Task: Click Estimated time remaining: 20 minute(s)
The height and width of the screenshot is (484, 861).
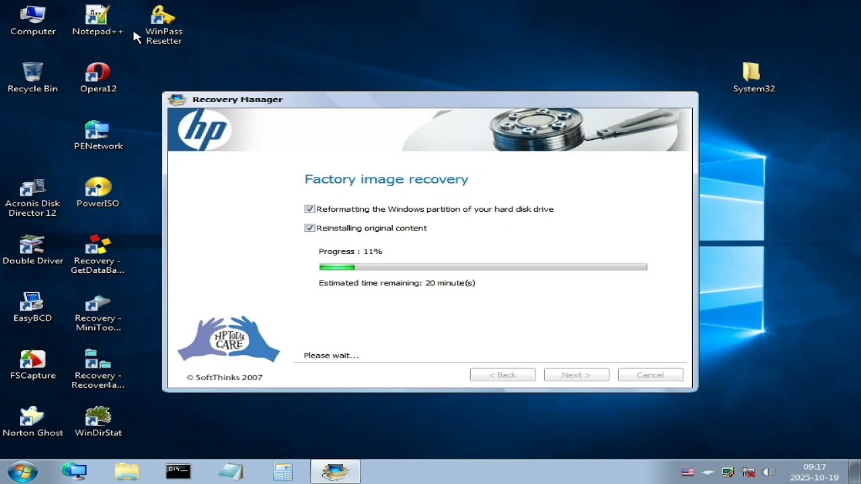Action: coord(397,283)
